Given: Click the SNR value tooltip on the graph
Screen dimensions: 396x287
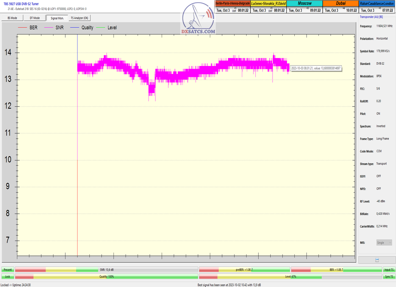Looking at the screenshot, I should pos(315,68).
